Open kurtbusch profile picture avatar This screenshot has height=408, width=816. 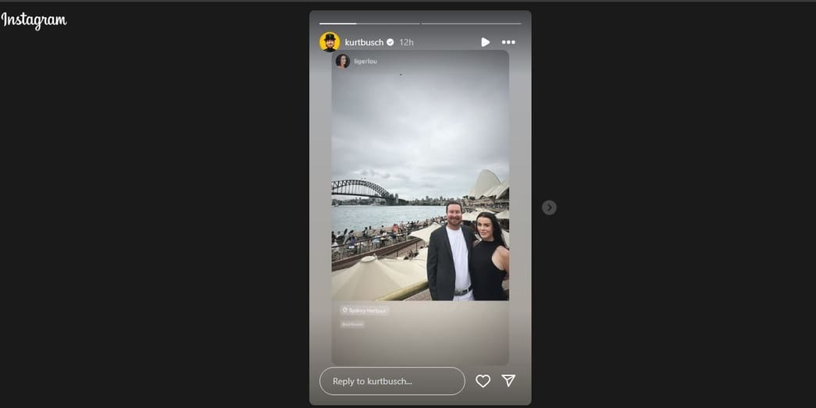330,42
